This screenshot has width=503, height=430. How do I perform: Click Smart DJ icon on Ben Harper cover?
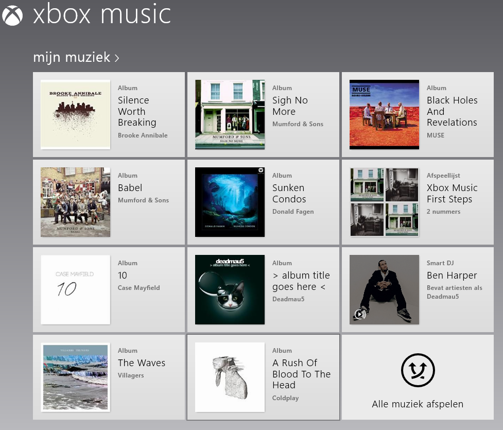pos(360,314)
